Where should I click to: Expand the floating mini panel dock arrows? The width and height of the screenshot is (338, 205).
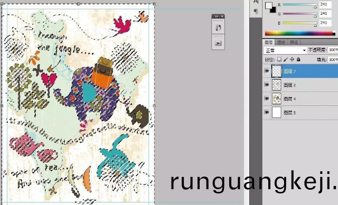point(217,16)
